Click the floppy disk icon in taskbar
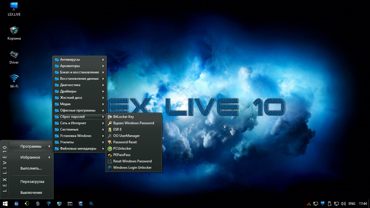370x208 pixels. [81, 204]
